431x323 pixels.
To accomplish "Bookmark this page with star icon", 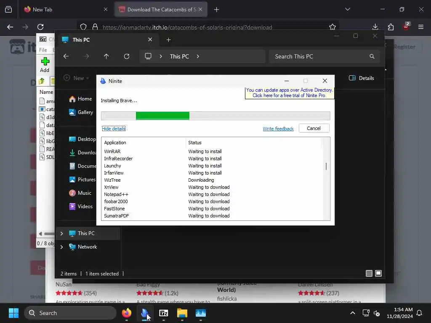I will [x=333, y=27].
